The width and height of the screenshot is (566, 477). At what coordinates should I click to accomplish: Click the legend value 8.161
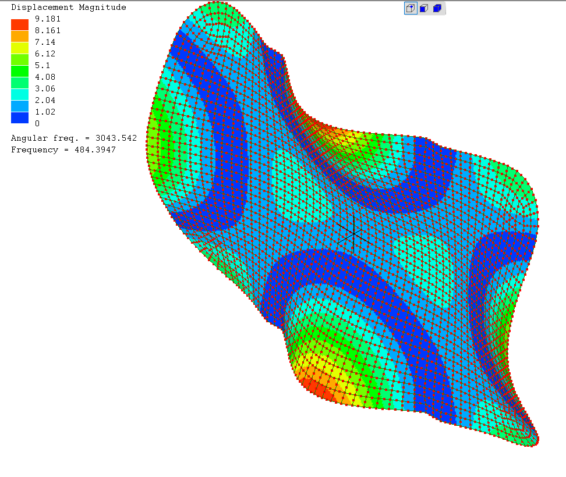click(x=48, y=30)
